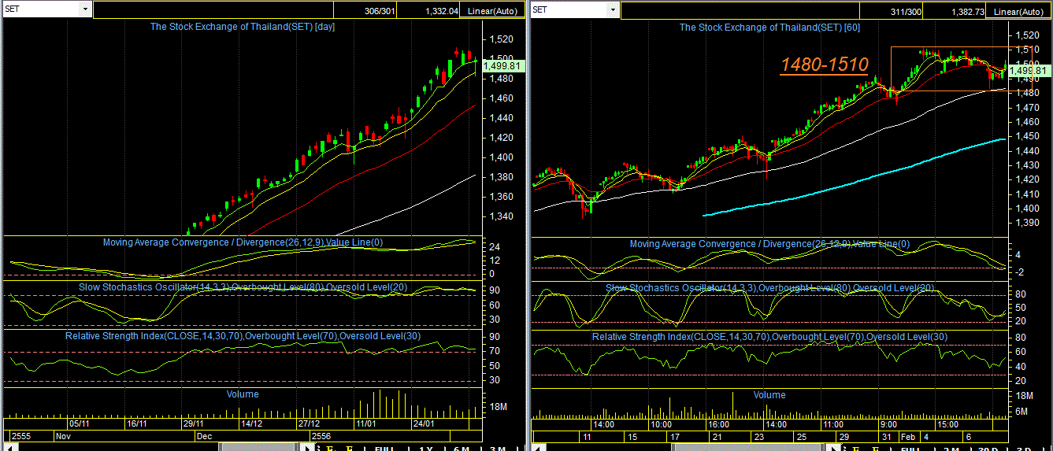Screen dimensions: 1053x451
Task: Open the SET symbol dropdown arrow on the 60-minute chart
Action: [614, 10]
